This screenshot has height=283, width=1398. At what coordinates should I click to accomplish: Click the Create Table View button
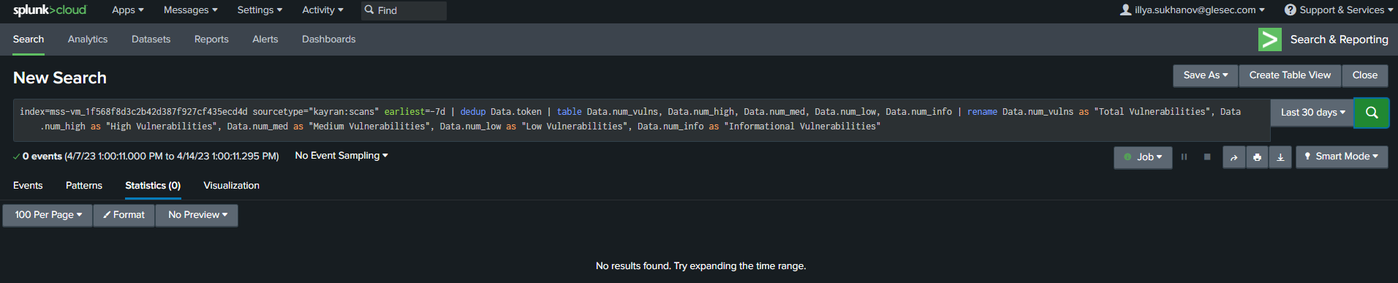(1290, 75)
